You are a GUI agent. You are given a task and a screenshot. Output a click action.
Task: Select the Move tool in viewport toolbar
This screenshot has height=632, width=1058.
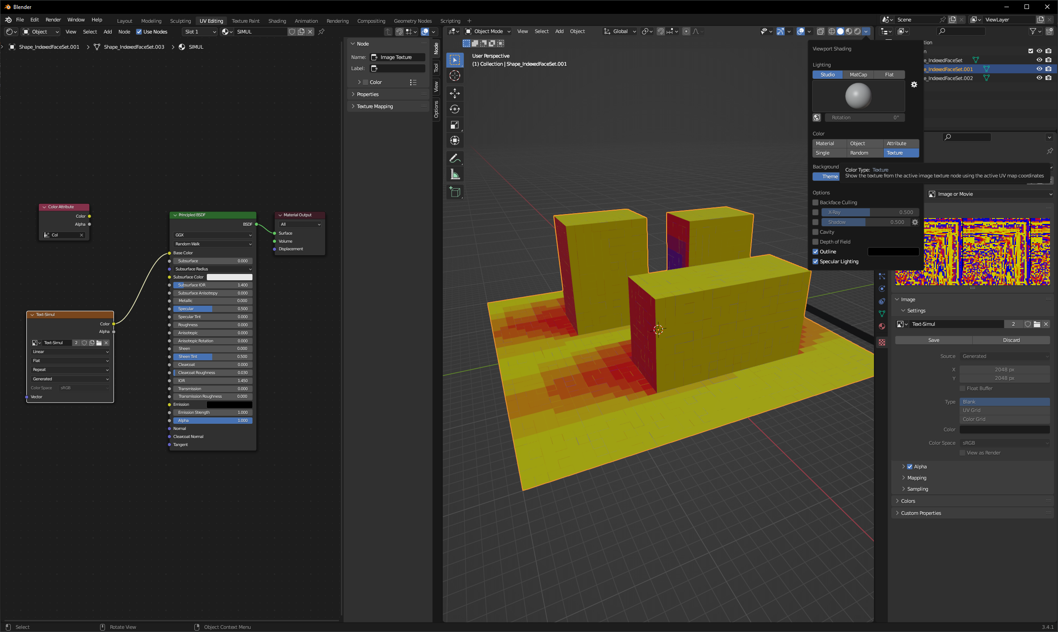point(455,93)
